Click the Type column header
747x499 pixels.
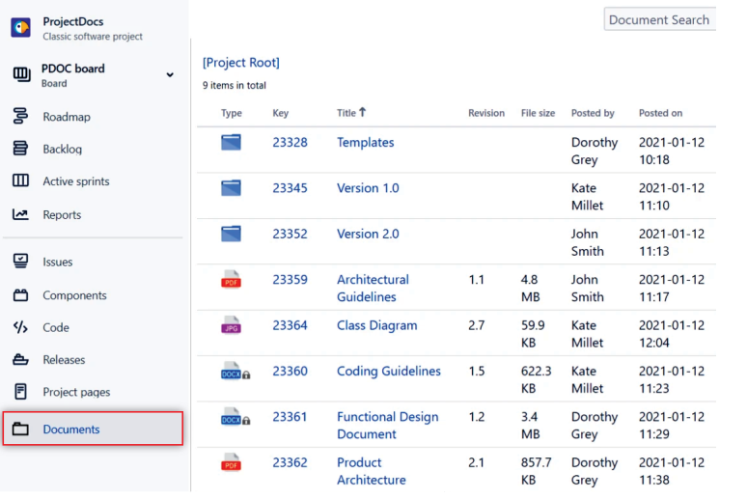click(x=232, y=113)
